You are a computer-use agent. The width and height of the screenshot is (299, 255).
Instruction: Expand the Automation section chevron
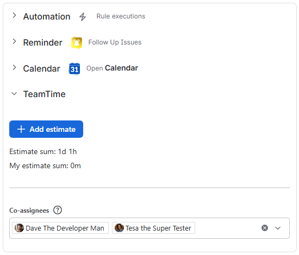(14, 15)
